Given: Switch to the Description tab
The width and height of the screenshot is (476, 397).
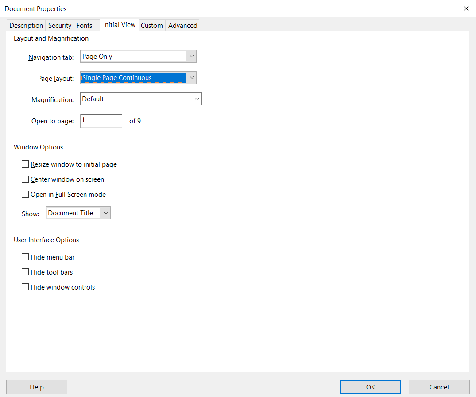Looking at the screenshot, I should click(x=26, y=25).
